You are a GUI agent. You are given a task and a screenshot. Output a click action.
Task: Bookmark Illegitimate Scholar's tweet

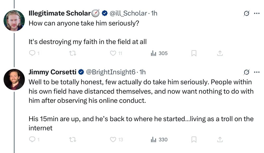(194, 53)
